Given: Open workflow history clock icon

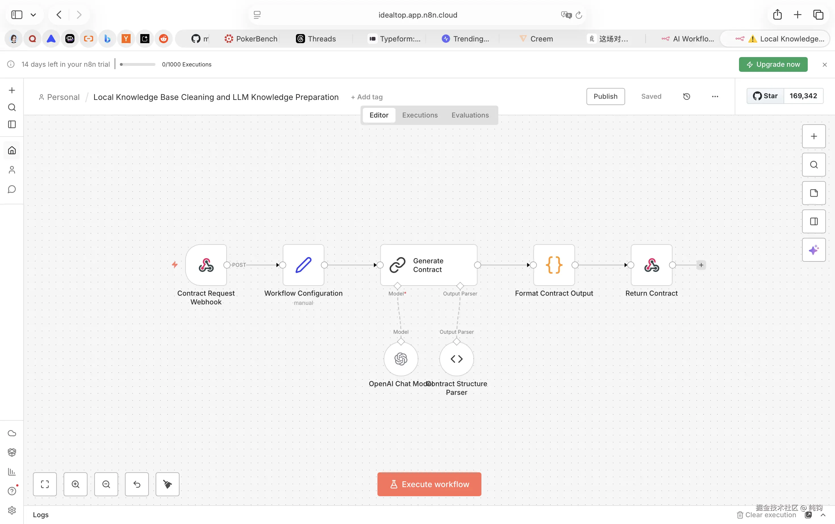Looking at the screenshot, I should pos(686,96).
